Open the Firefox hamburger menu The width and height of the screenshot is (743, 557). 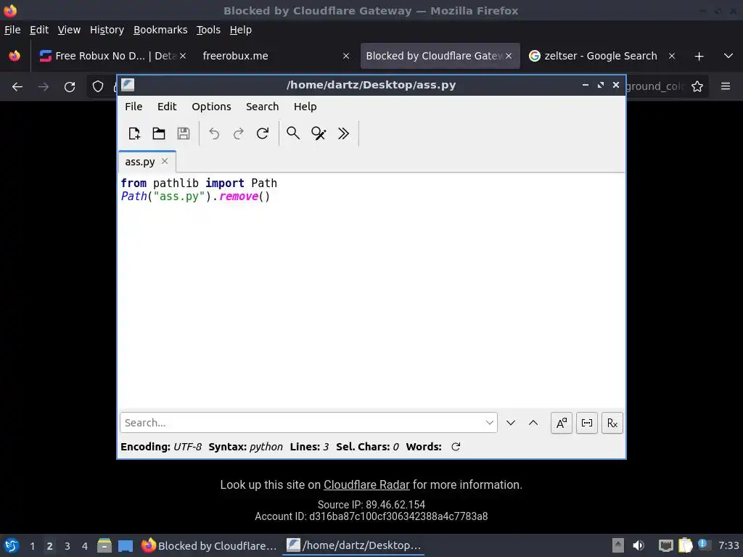[726, 87]
